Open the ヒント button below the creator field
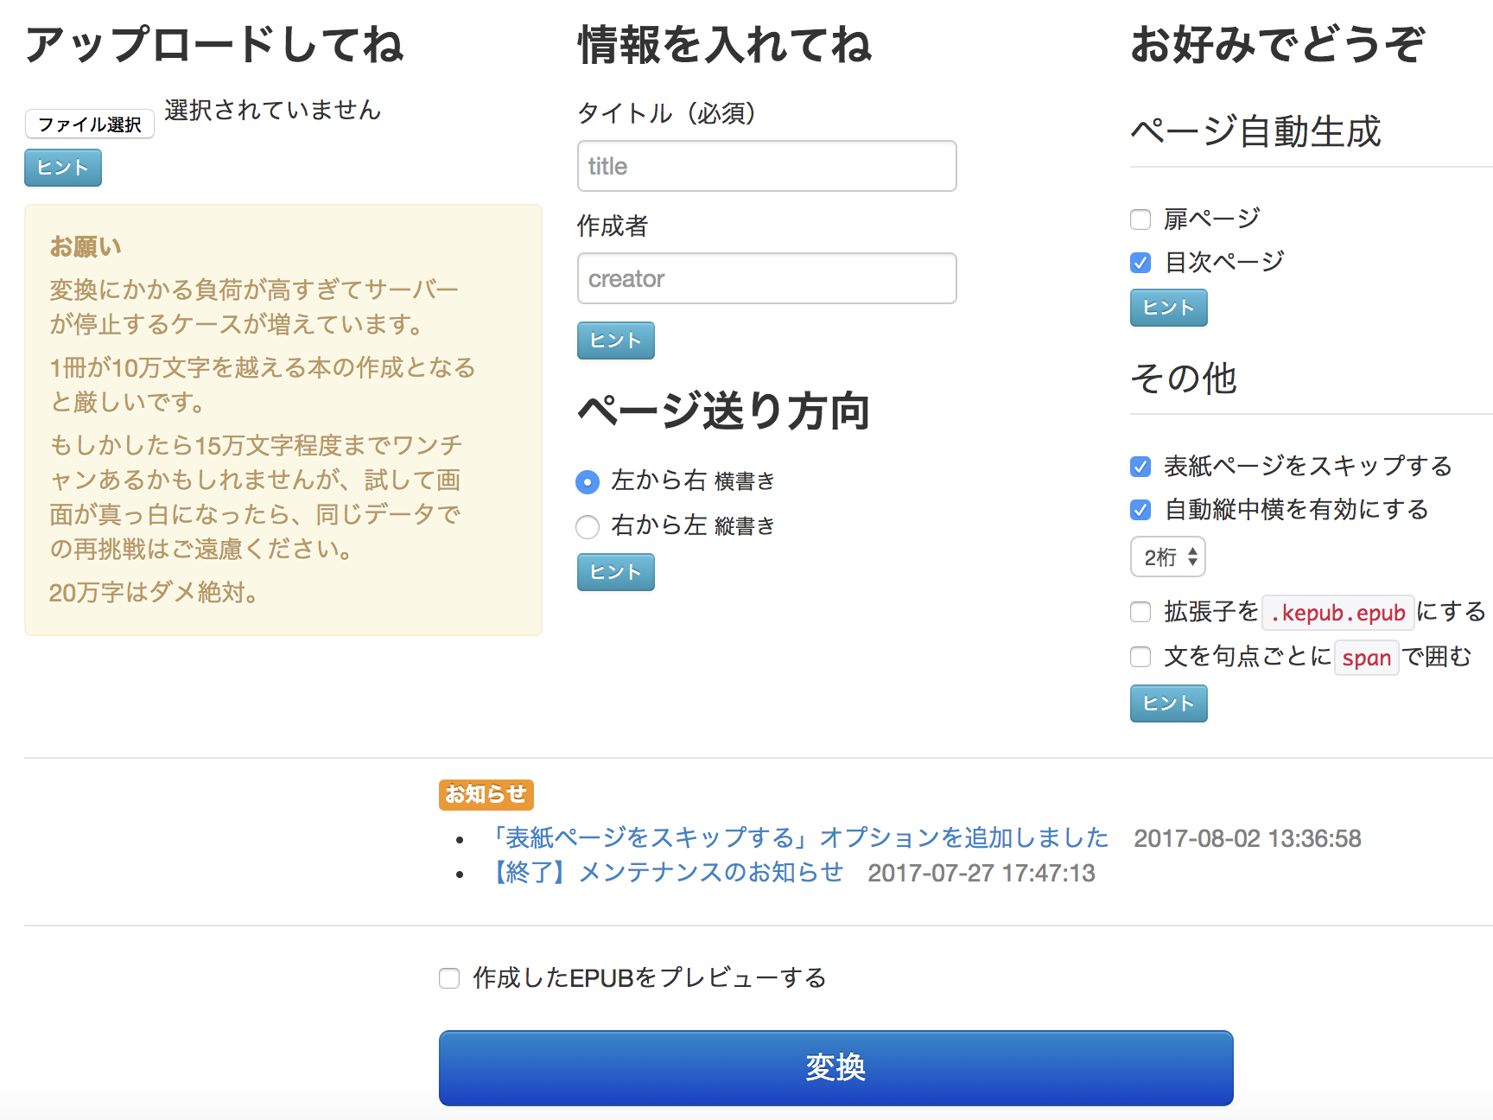The height and width of the screenshot is (1120, 1493). (616, 340)
